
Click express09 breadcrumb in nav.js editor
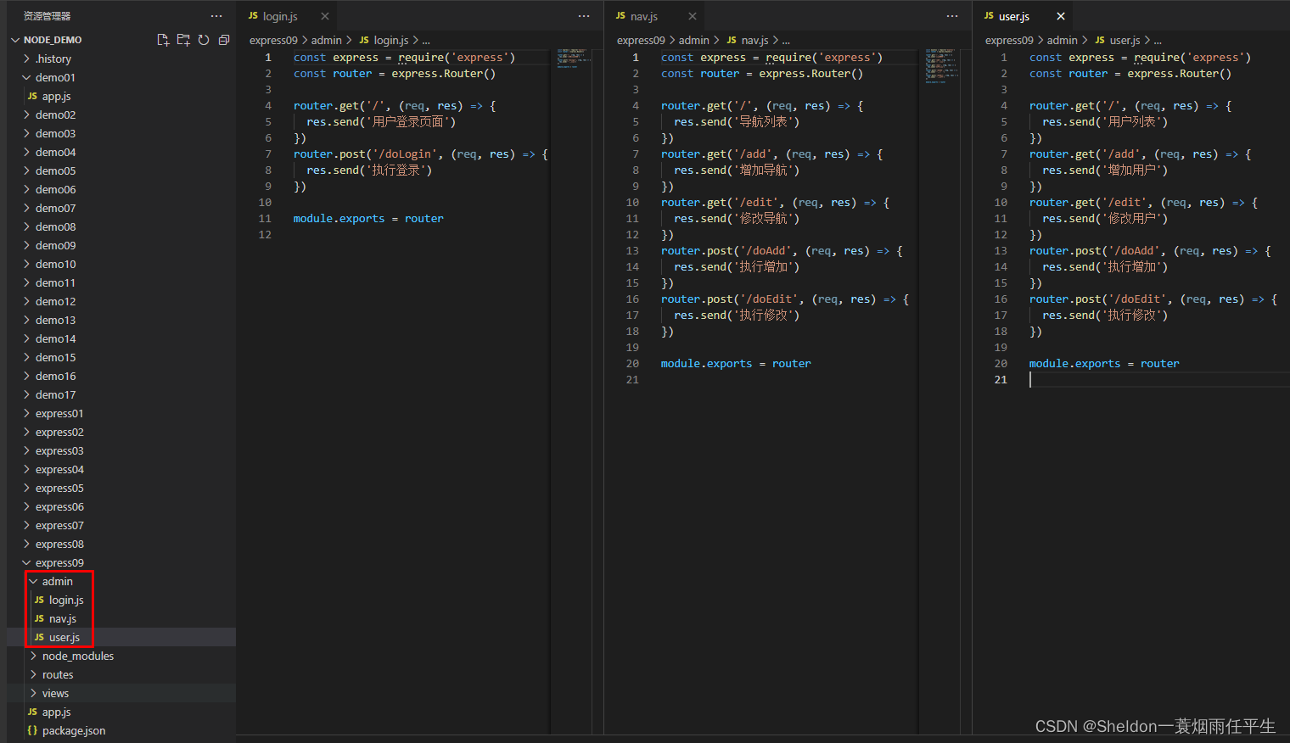coord(641,40)
